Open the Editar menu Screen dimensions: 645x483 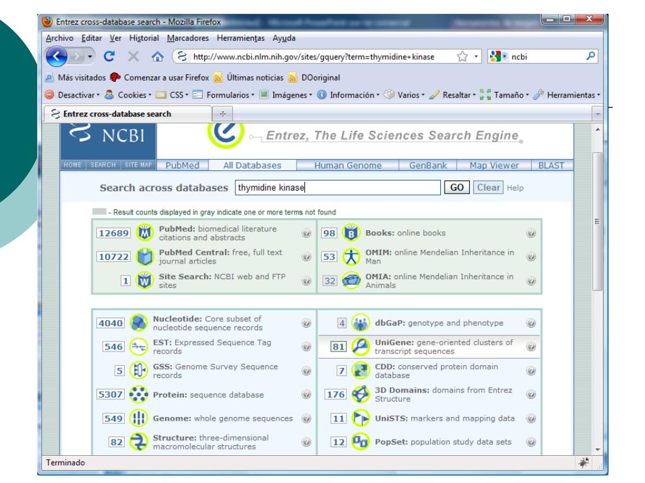tap(91, 38)
